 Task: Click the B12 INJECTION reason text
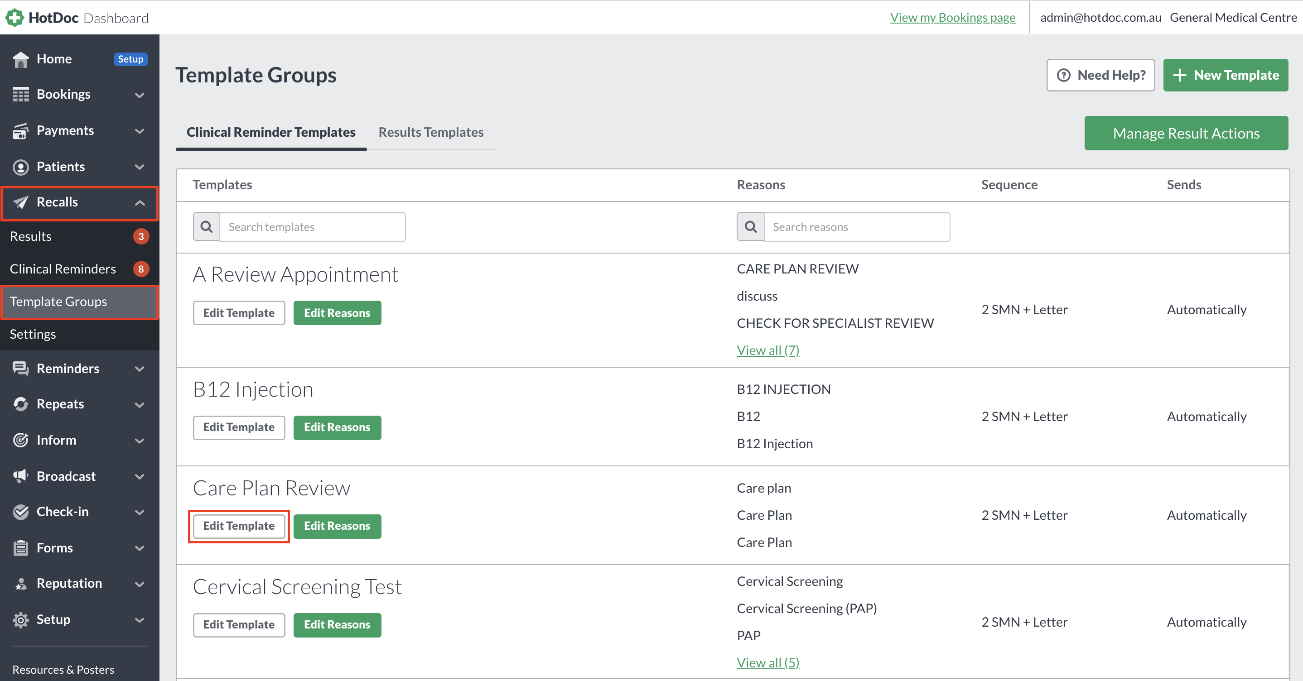tap(783, 390)
